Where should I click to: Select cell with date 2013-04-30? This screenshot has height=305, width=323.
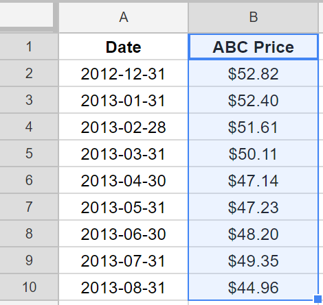[124, 180]
